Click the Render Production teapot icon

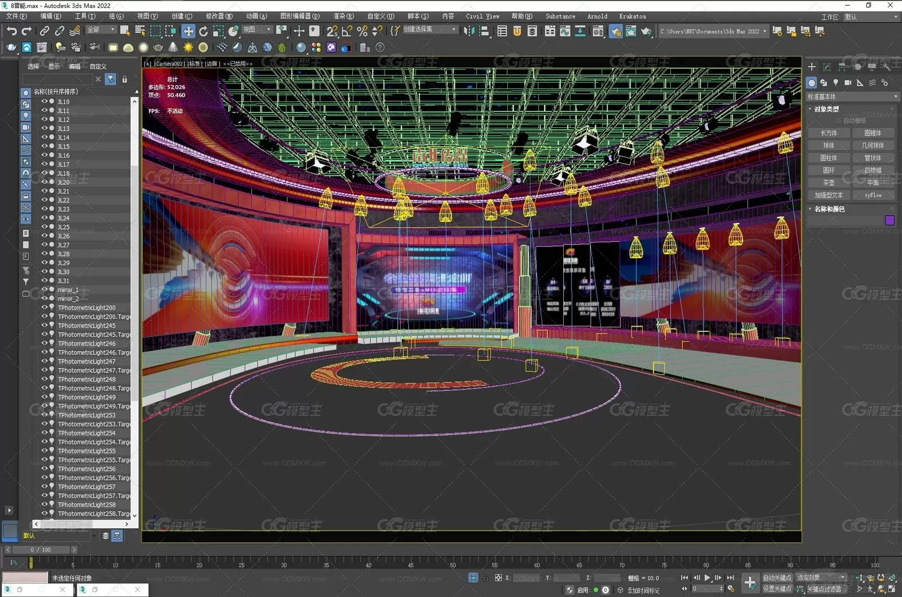pyautogui.click(x=646, y=31)
